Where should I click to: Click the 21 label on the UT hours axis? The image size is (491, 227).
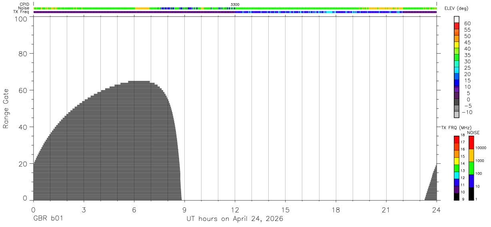386,210
